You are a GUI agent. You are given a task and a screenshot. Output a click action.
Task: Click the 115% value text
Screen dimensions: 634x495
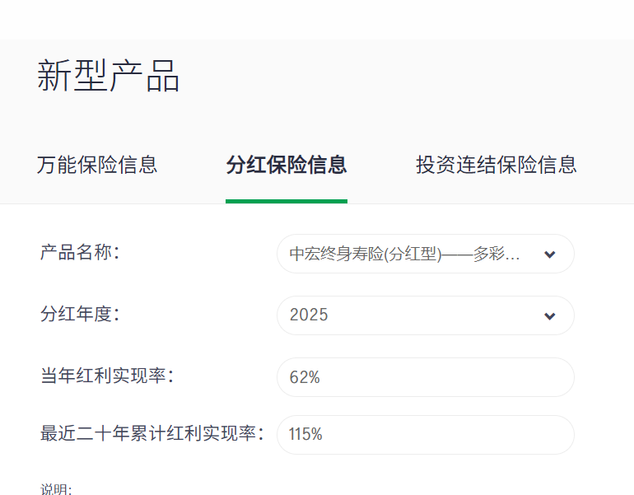(305, 434)
